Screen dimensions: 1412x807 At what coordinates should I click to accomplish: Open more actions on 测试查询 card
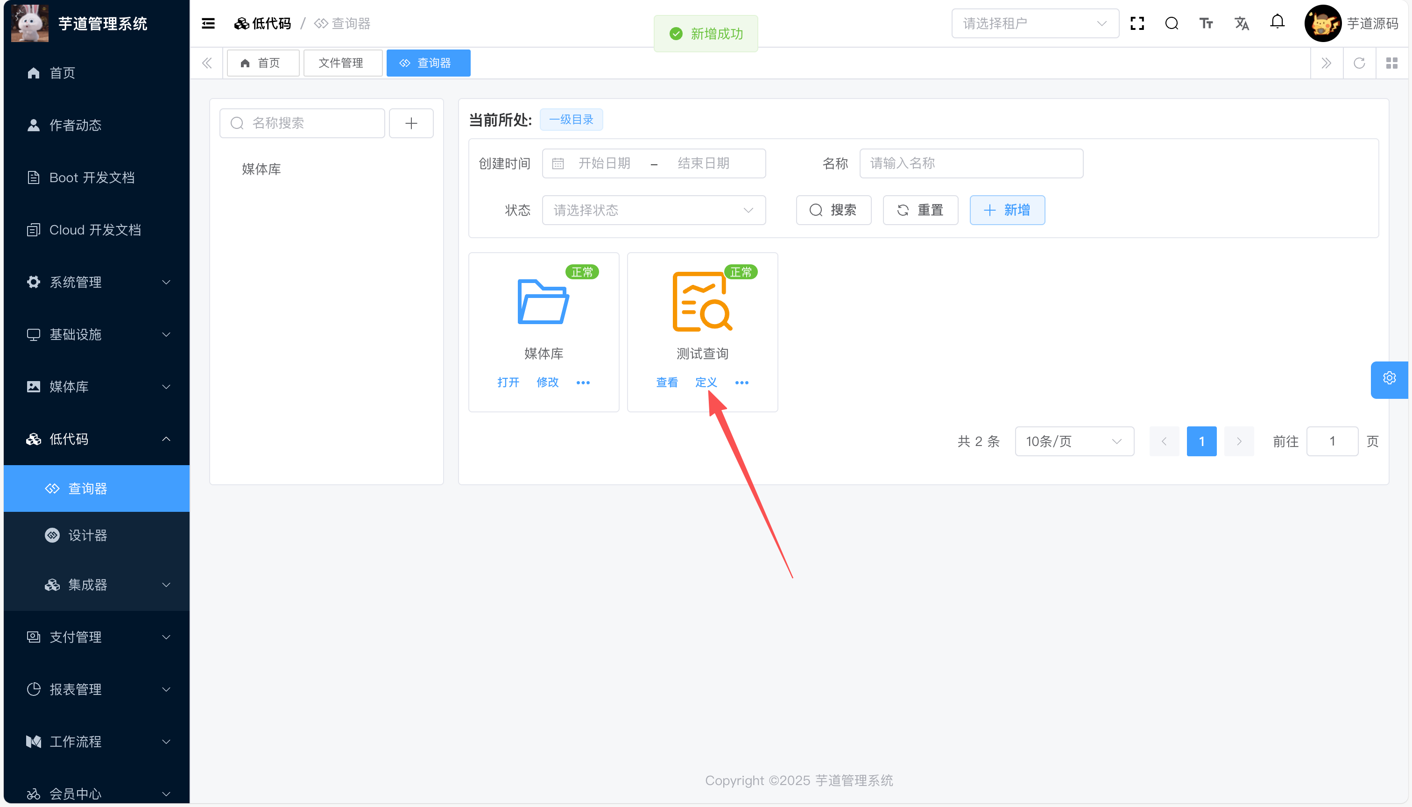coord(741,382)
